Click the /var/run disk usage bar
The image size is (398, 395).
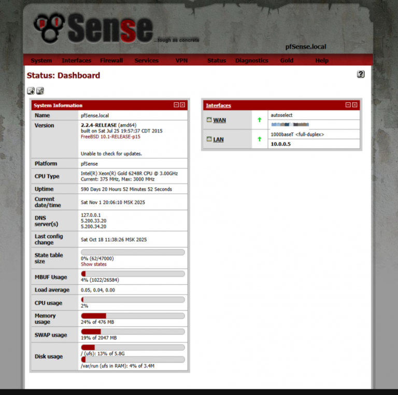[x=133, y=359]
